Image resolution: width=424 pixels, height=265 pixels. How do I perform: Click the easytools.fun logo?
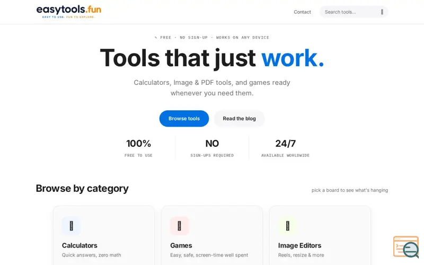(x=69, y=12)
